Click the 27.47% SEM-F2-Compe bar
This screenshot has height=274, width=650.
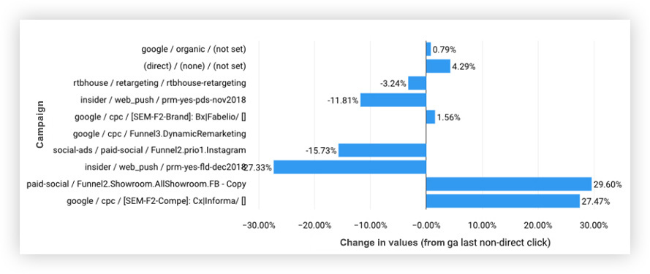(x=503, y=201)
